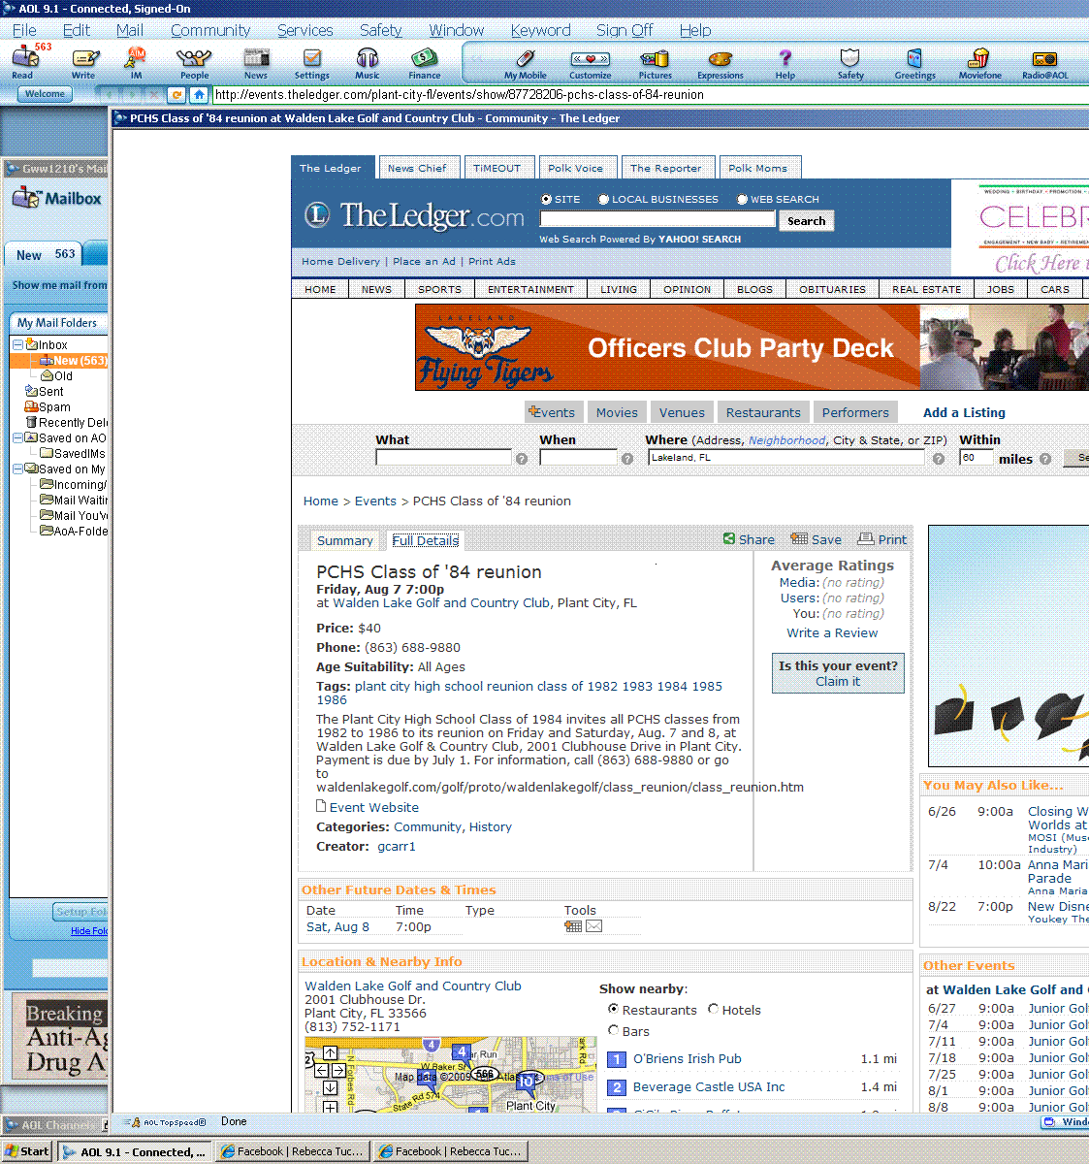Click the Write mail icon
The height and width of the screenshot is (1164, 1089).
click(x=84, y=62)
